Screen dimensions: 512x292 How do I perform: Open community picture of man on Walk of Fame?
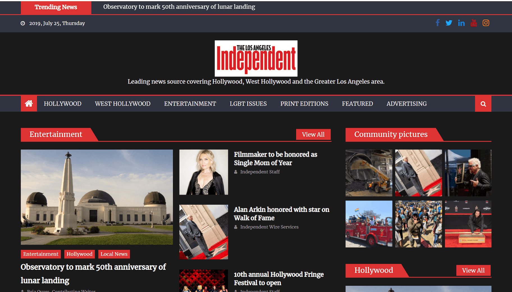tap(419, 173)
